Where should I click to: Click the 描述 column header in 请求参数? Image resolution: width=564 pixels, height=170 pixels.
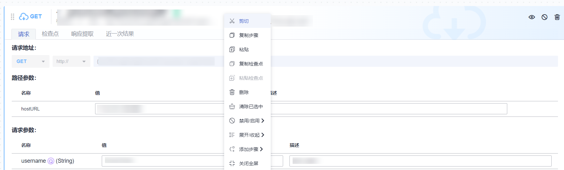294,145
